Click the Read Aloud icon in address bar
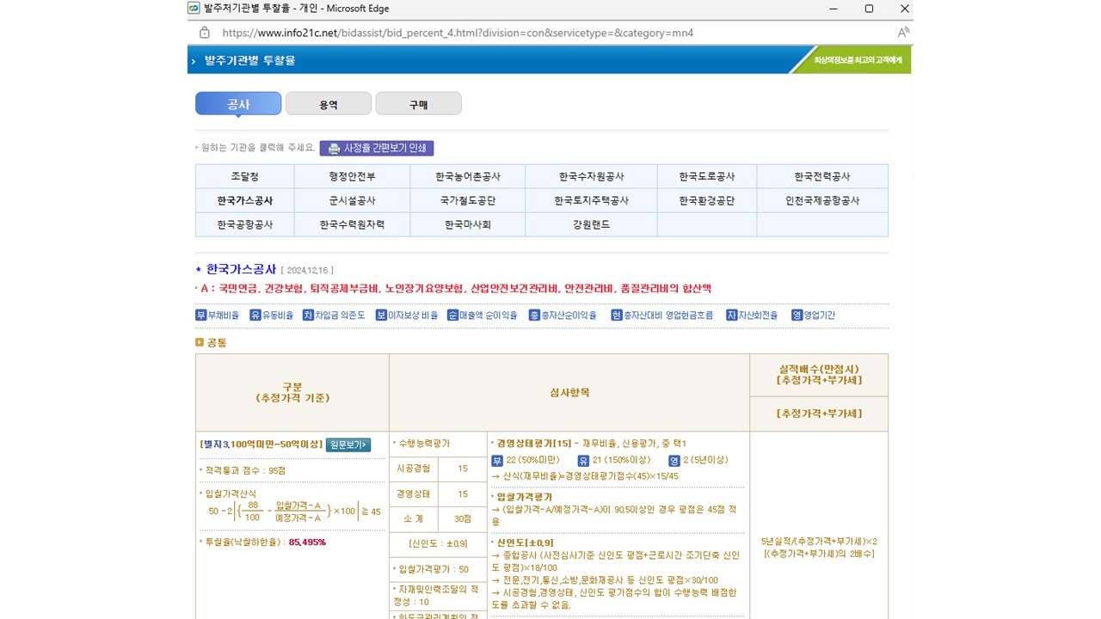Image resolution: width=1101 pixels, height=619 pixels. pyautogui.click(x=903, y=33)
